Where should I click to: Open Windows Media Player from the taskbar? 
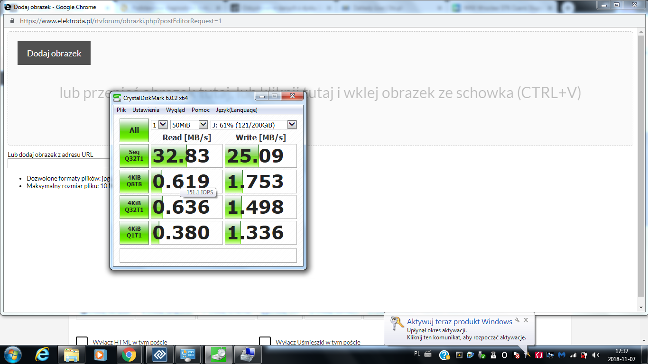(100, 355)
